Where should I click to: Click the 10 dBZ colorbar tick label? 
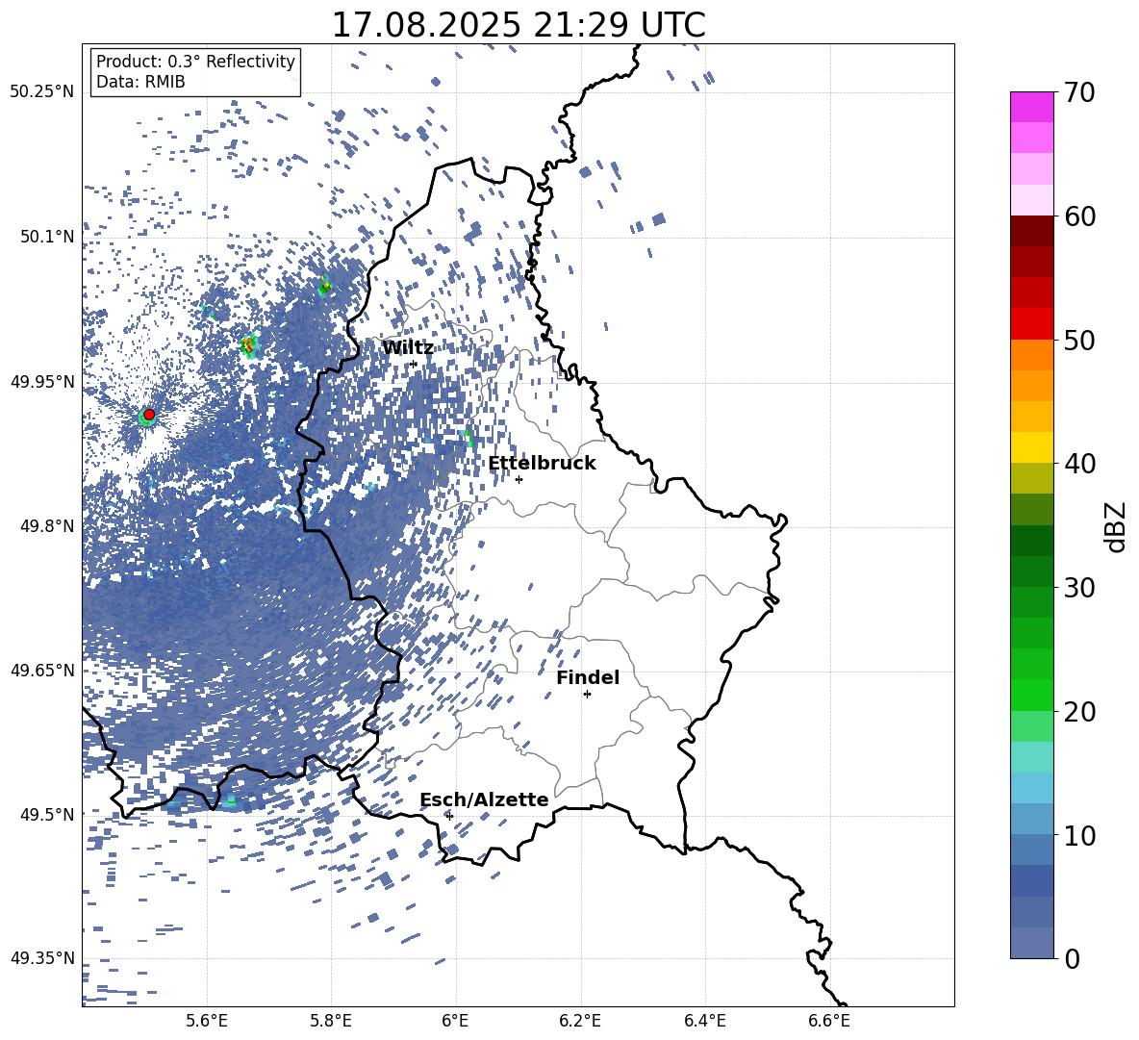pos(1078,836)
